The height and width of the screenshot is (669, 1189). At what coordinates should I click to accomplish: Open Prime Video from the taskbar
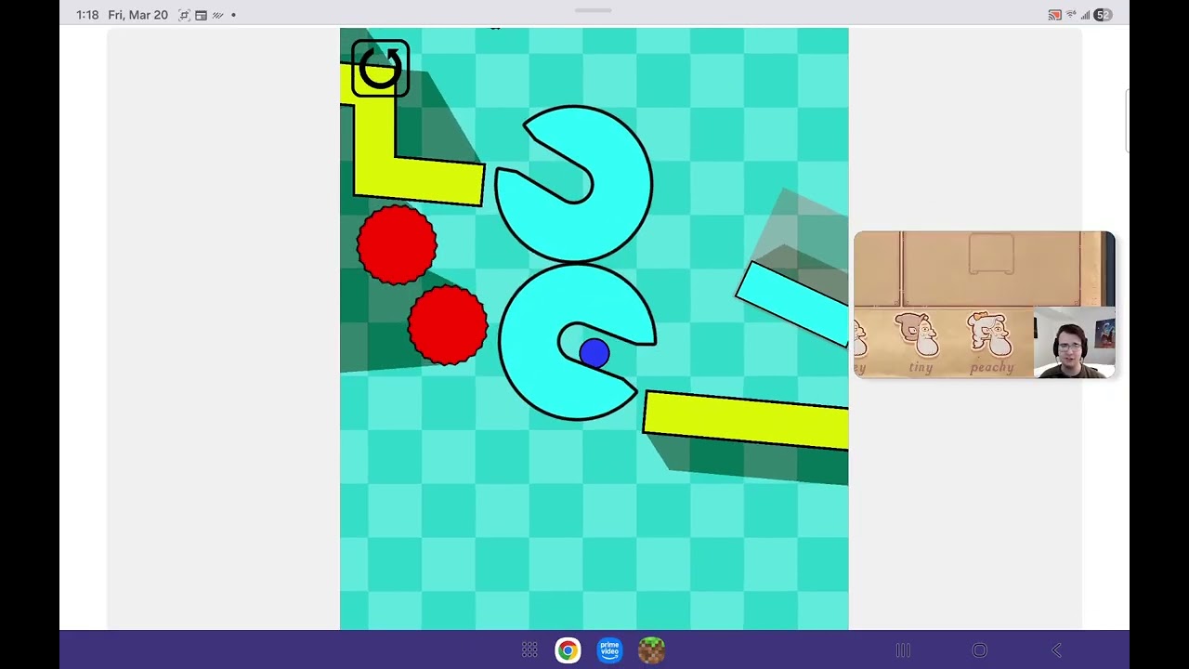pos(609,650)
